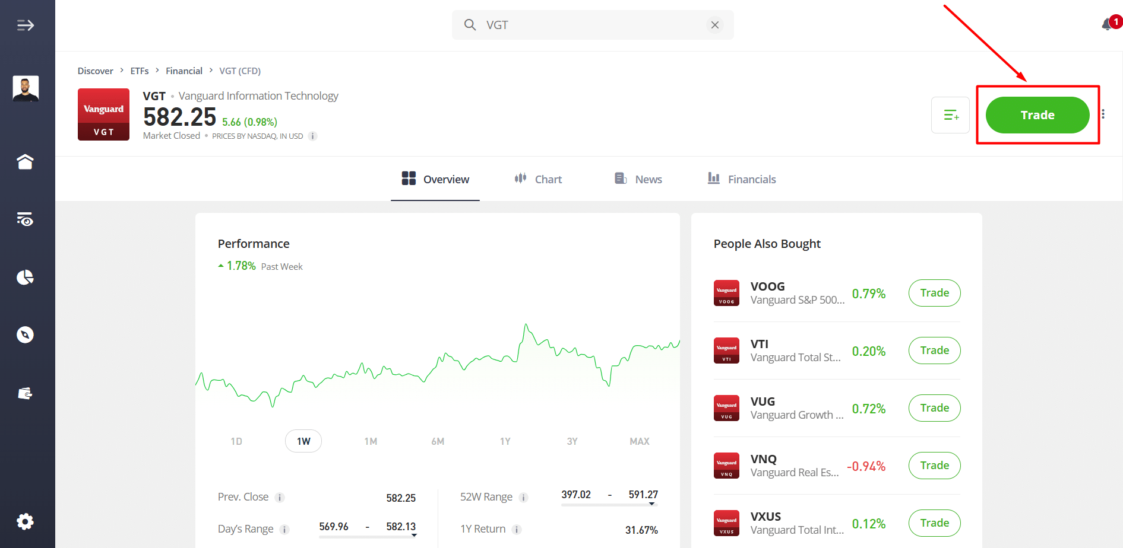This screenshot has width=1123, height=548.
Task: Click the main green Trade button
Action: (1037, 115)
